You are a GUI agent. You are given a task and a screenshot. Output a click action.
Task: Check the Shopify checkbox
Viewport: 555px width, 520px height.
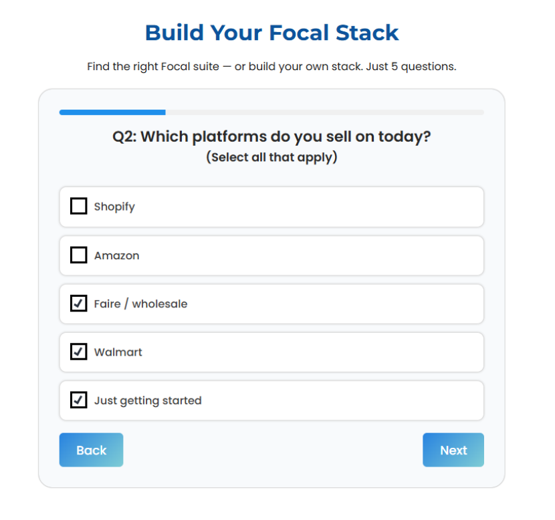(79, 206)
